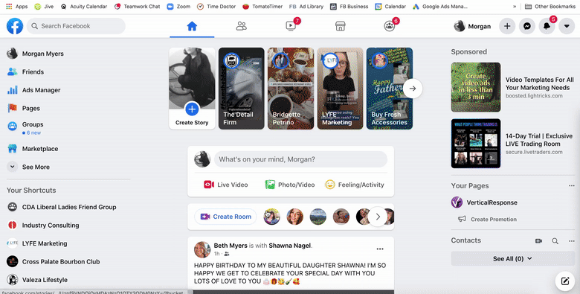580x294 pixels.
Task: Click the Apps grid bookmark
Action: 16,6
